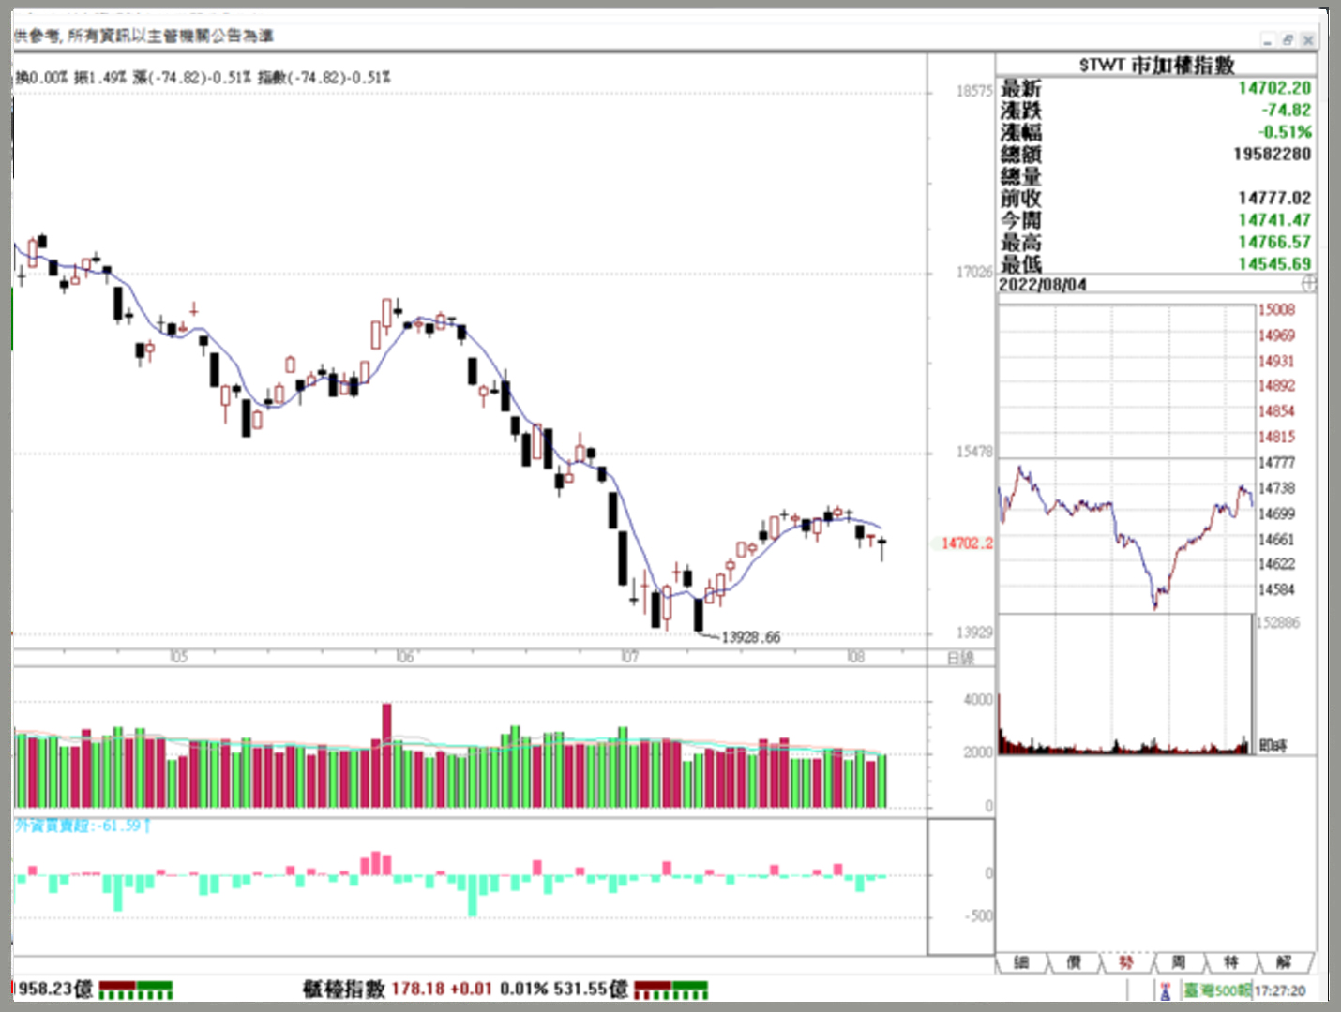Click the 06 month marker on the time axis
The height and width of the screenshot is (1012, 1341).
tap(404, 657)
